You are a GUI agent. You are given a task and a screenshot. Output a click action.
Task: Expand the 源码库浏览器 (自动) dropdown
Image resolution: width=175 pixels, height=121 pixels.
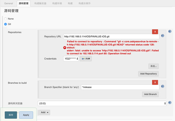pyautogui.click(x=102, y=103)
